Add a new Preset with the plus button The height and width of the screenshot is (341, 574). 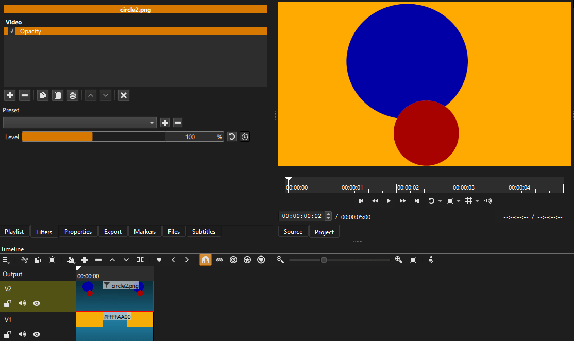(x=164, y=123)
